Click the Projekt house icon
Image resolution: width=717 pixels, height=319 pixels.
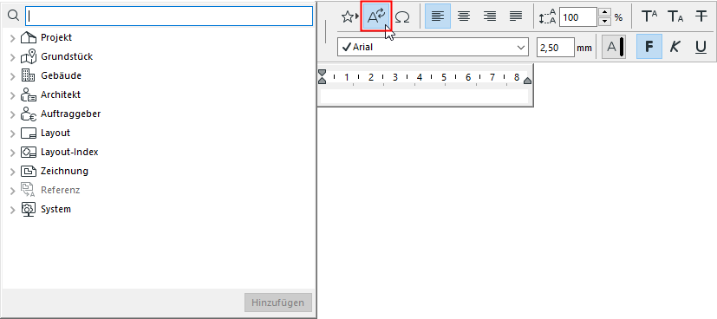[29, 37]
